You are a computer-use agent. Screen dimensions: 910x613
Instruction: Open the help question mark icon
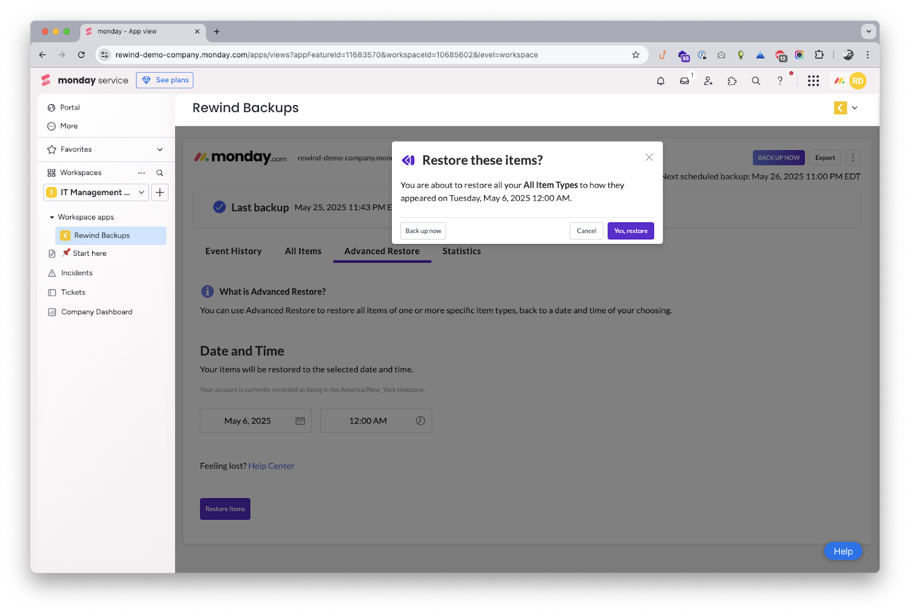pyautogui.click(x=780, y=81)
